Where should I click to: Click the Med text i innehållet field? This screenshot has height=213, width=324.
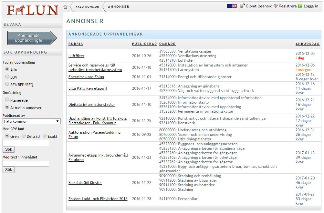(26, 163)
